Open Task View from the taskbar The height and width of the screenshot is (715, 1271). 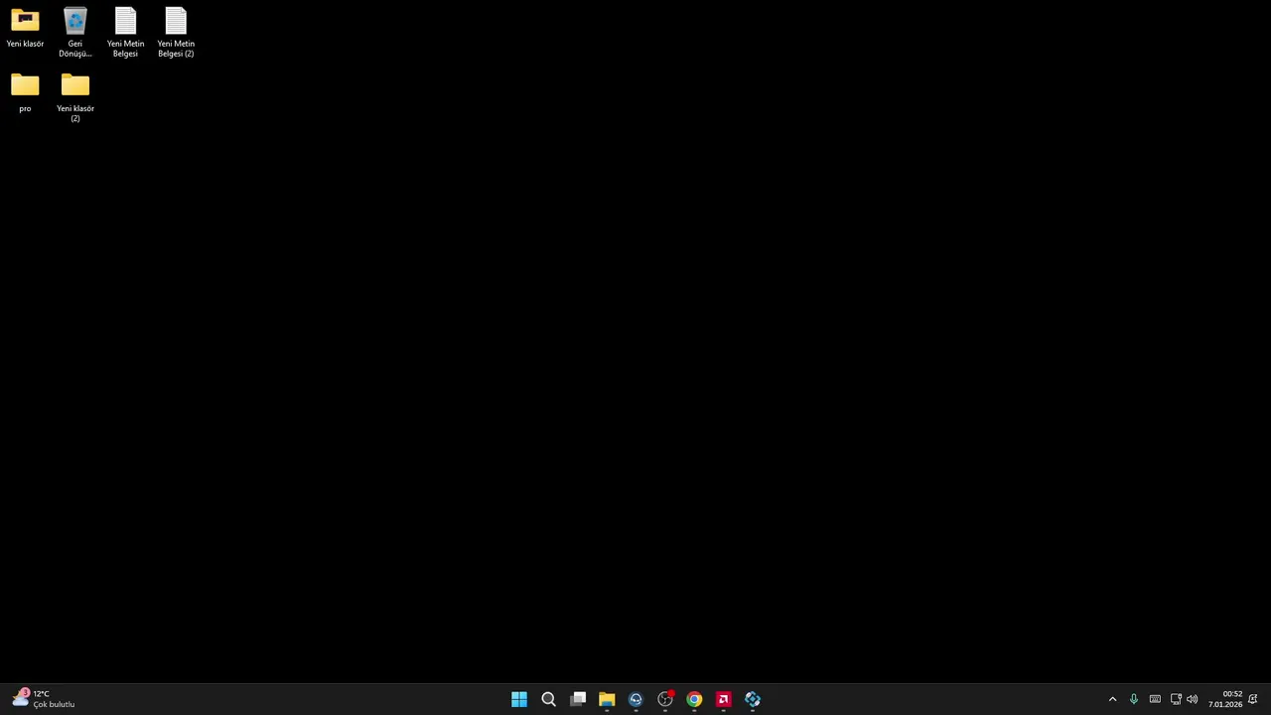click(578, 699)
